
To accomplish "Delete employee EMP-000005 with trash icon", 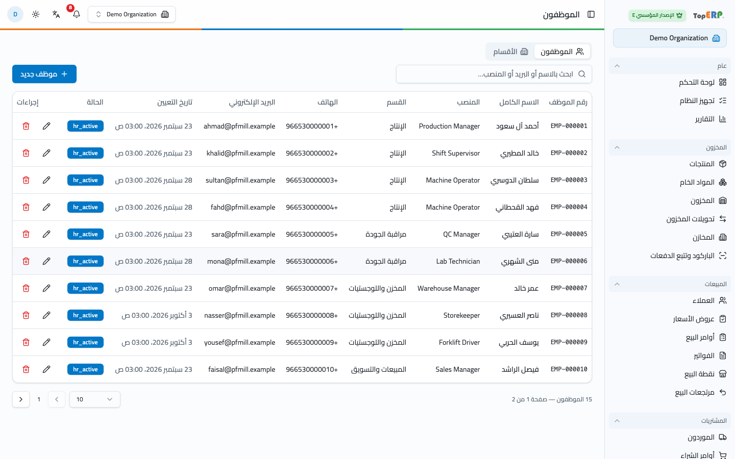I will pos(26,234).
